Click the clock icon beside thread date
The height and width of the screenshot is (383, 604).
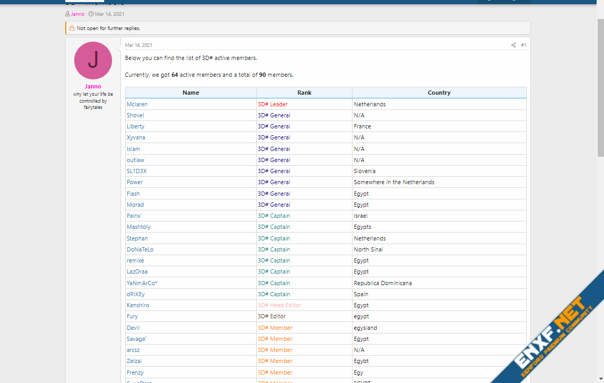91,14
